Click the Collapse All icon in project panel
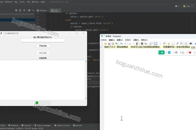 24,10
